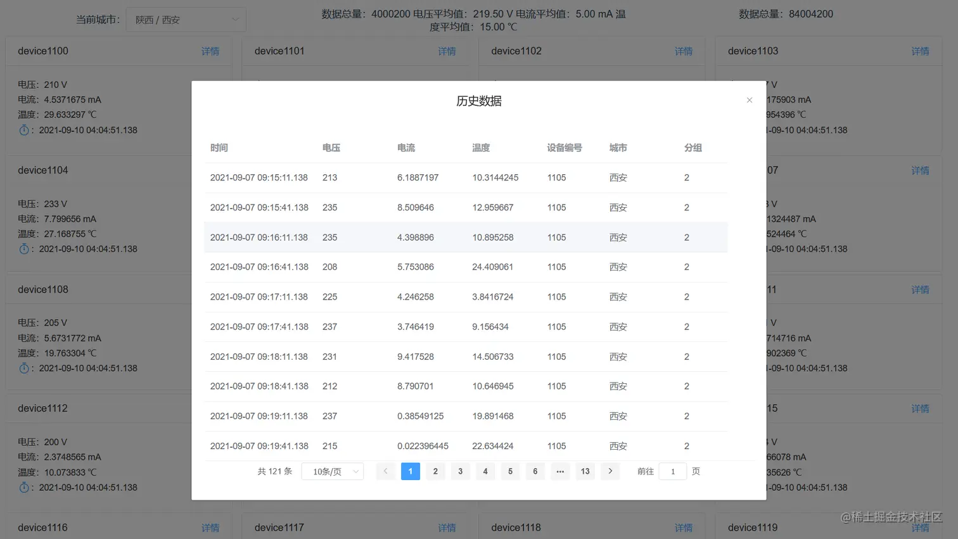Open 详情 for device1117
Viewport: 958px width, 539px height.
[x=447, y=528]
